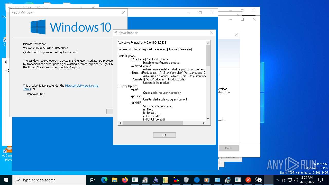
Task: Click the 'Version 22H2 (OS Build 19045.4046)' text
Action: (x=45, y=48)
